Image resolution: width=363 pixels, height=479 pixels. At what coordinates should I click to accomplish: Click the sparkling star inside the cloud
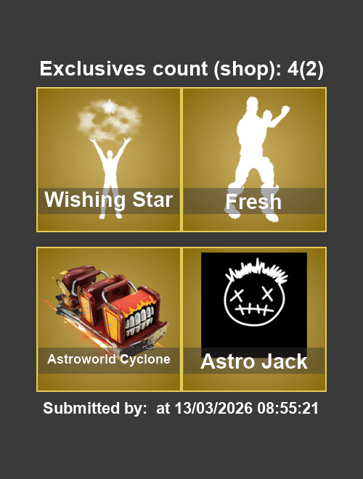[x=108, y=106]
